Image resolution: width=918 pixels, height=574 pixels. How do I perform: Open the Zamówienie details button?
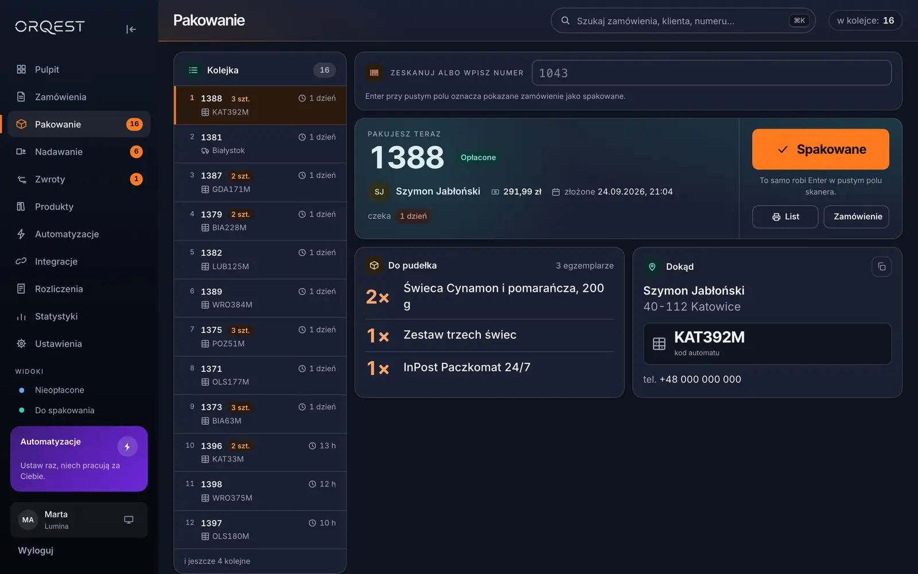[x=857, y=216]
